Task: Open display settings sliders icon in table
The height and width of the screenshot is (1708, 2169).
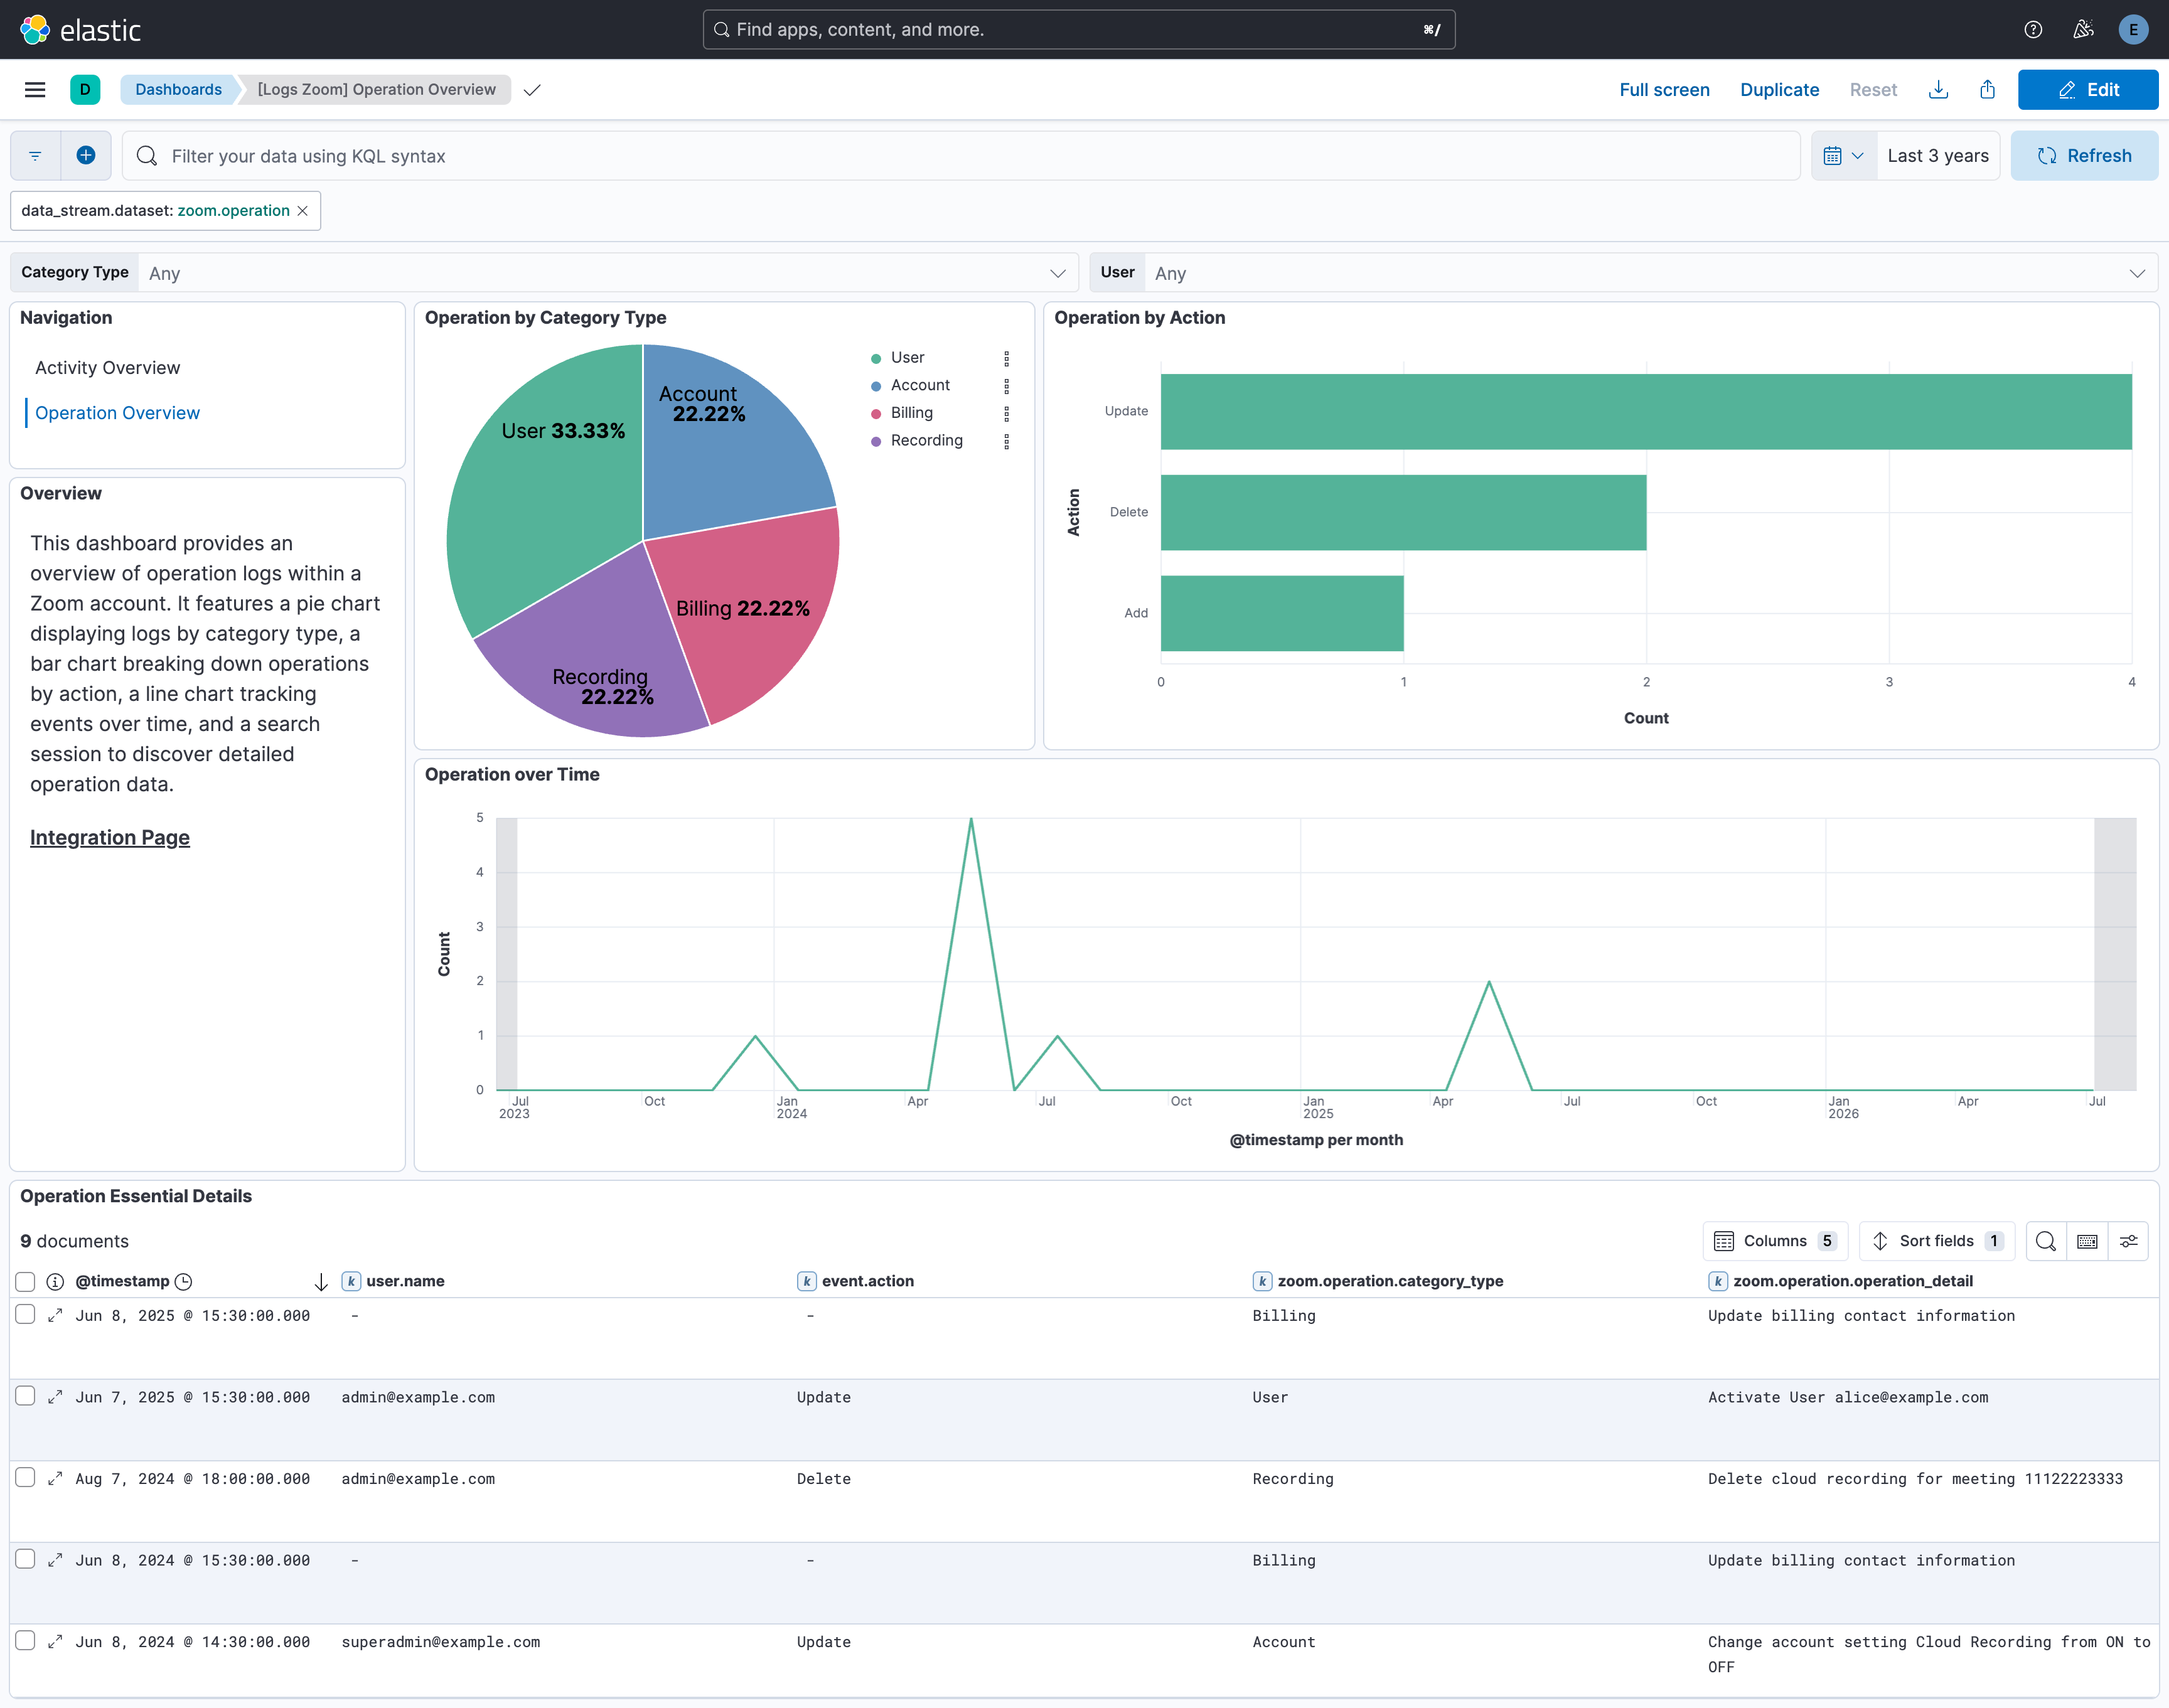Action: 2128,1241
